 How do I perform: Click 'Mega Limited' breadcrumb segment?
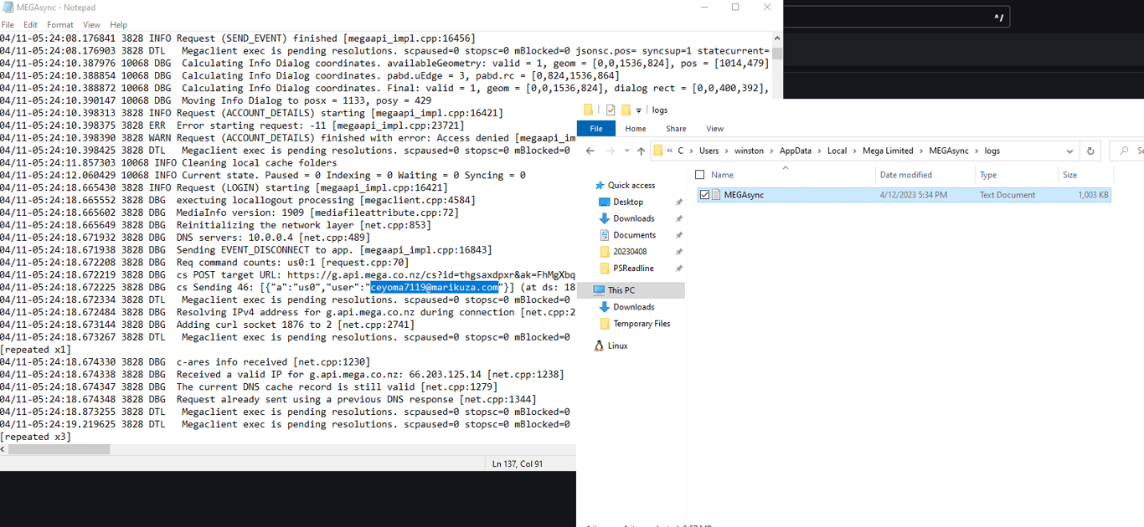pyautogui.click(x=889, y=151)
